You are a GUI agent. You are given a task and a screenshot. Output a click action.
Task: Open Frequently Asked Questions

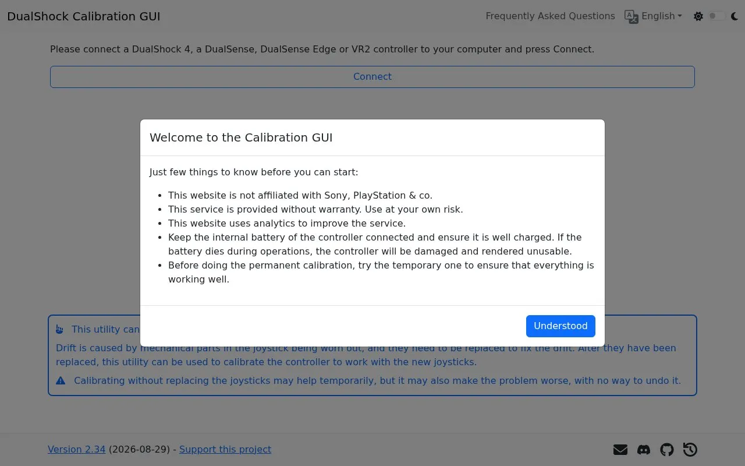click(x=550, y=16)
